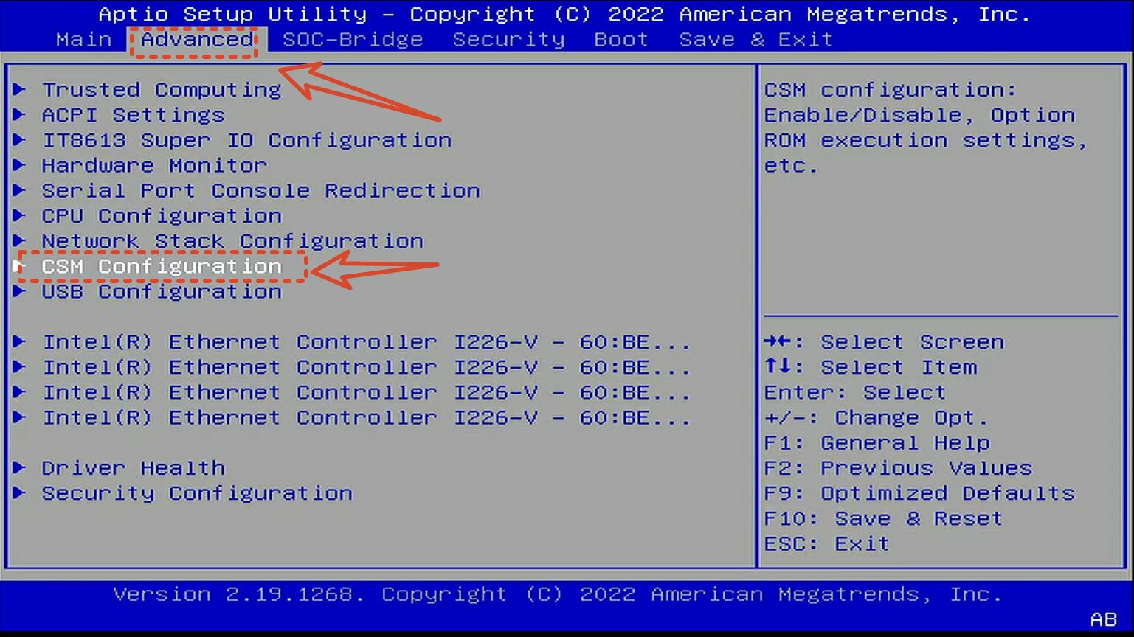Image resolution: width=1134 pixels, height=637 pixels.
Task: Open Driver Health menu
Action: tap(133, 468)
